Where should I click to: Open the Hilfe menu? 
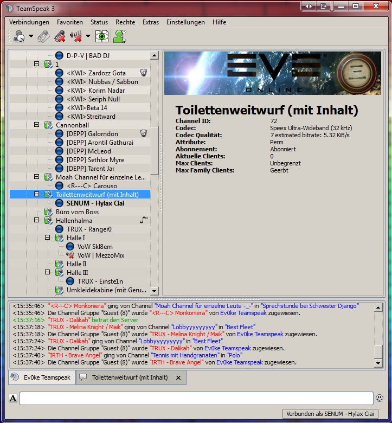coord(220,22)
